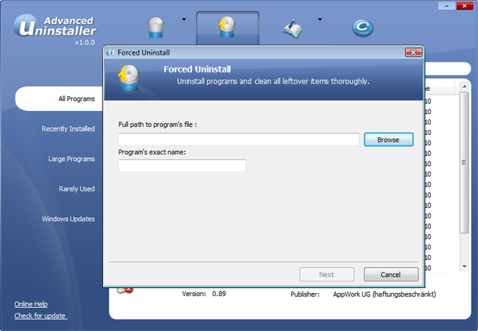Viewport: 478px width, 331px height.
Task: Switch to Windows Updates category
Action: point(68,219)
